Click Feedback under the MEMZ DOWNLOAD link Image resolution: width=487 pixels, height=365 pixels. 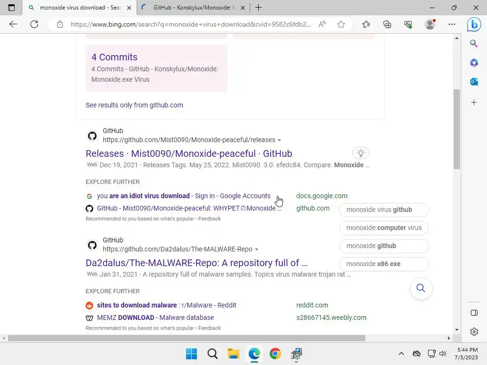pyautogui.click(x=210, y=328)
